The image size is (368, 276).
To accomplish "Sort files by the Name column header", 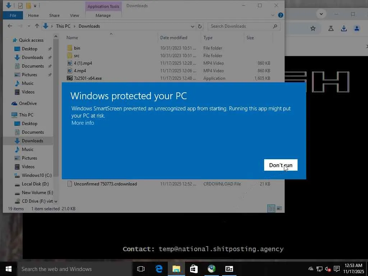I will click(x=72, y=37).
